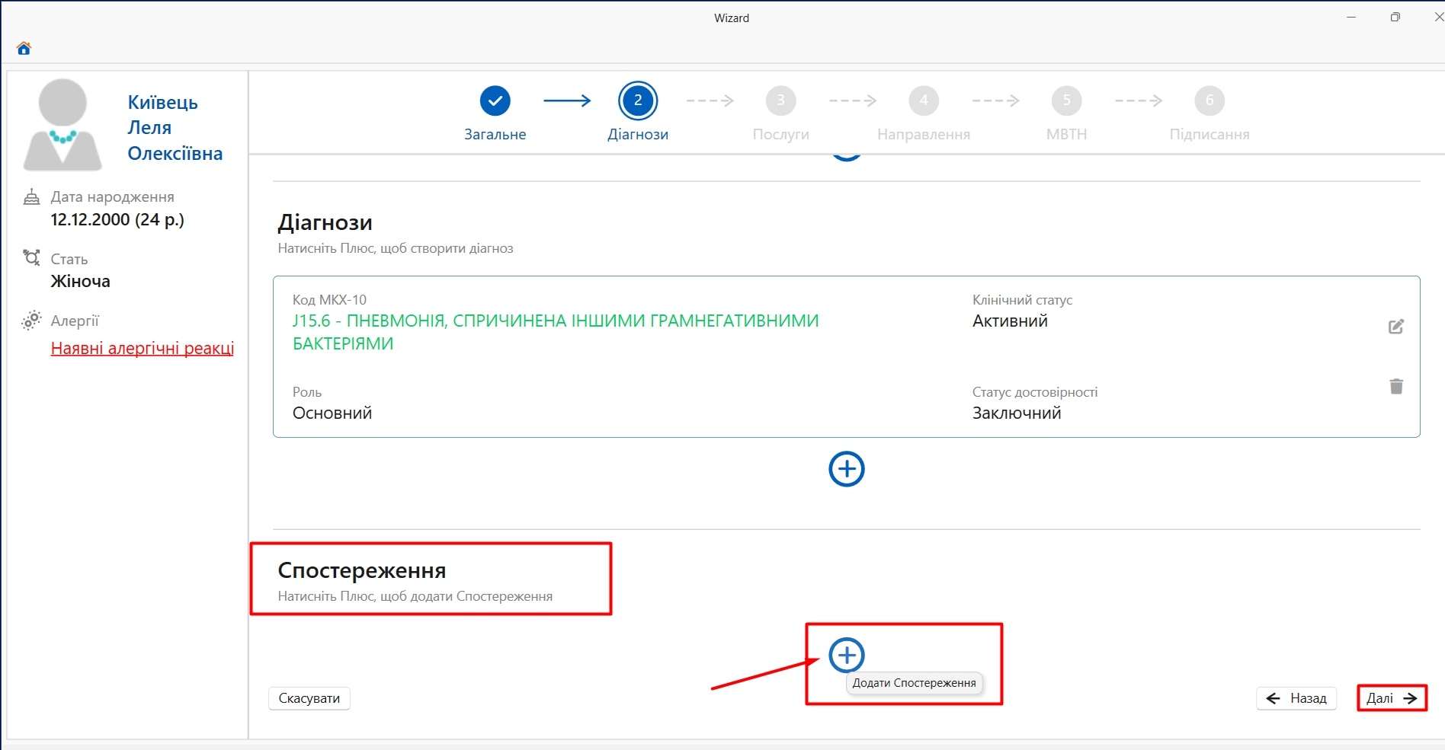
Task: Select the J15.6 pneumonia diagnosis text
Action: coord(556,333)
